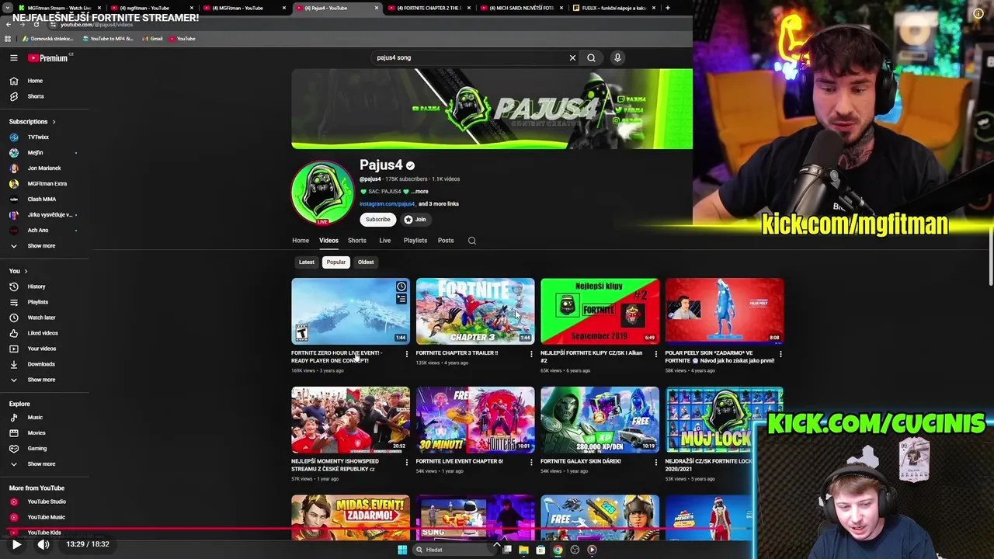994x559 pixels.
Task: Clear the search box with the X
Action: click(572, 57)
